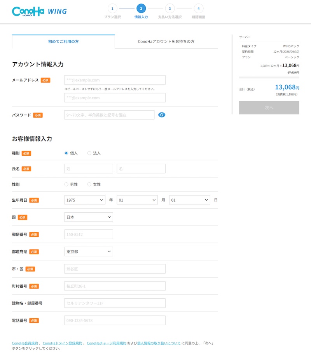Click step 4 confirmation circle

coord(198,8)
